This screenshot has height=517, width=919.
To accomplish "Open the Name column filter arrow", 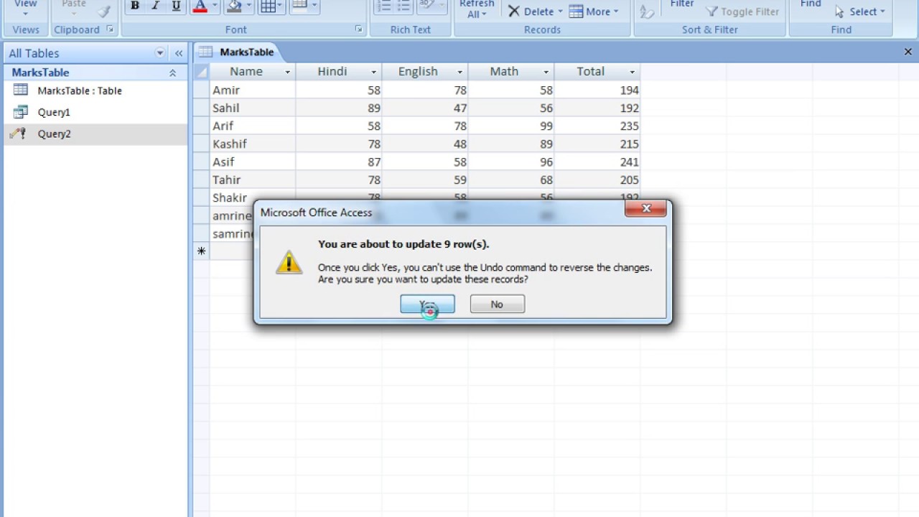I will coord(287,72).
